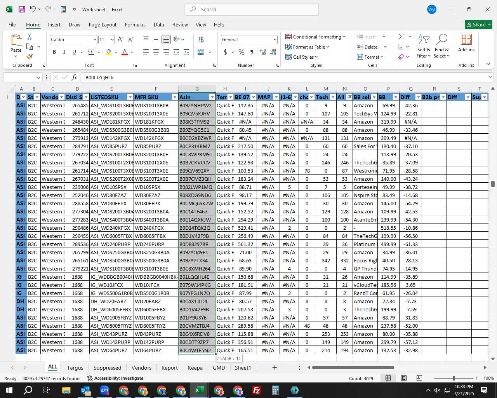Click the Wrap Text icon
The height and width of the screenshot is (398, 497).
click(x=201, y=39)
